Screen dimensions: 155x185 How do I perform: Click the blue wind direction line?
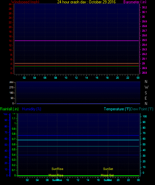(x=78, y=104)
